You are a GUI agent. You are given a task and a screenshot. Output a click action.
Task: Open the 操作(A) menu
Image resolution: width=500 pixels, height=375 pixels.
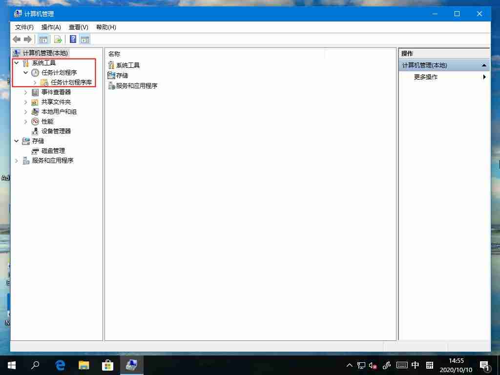(51, 27)
